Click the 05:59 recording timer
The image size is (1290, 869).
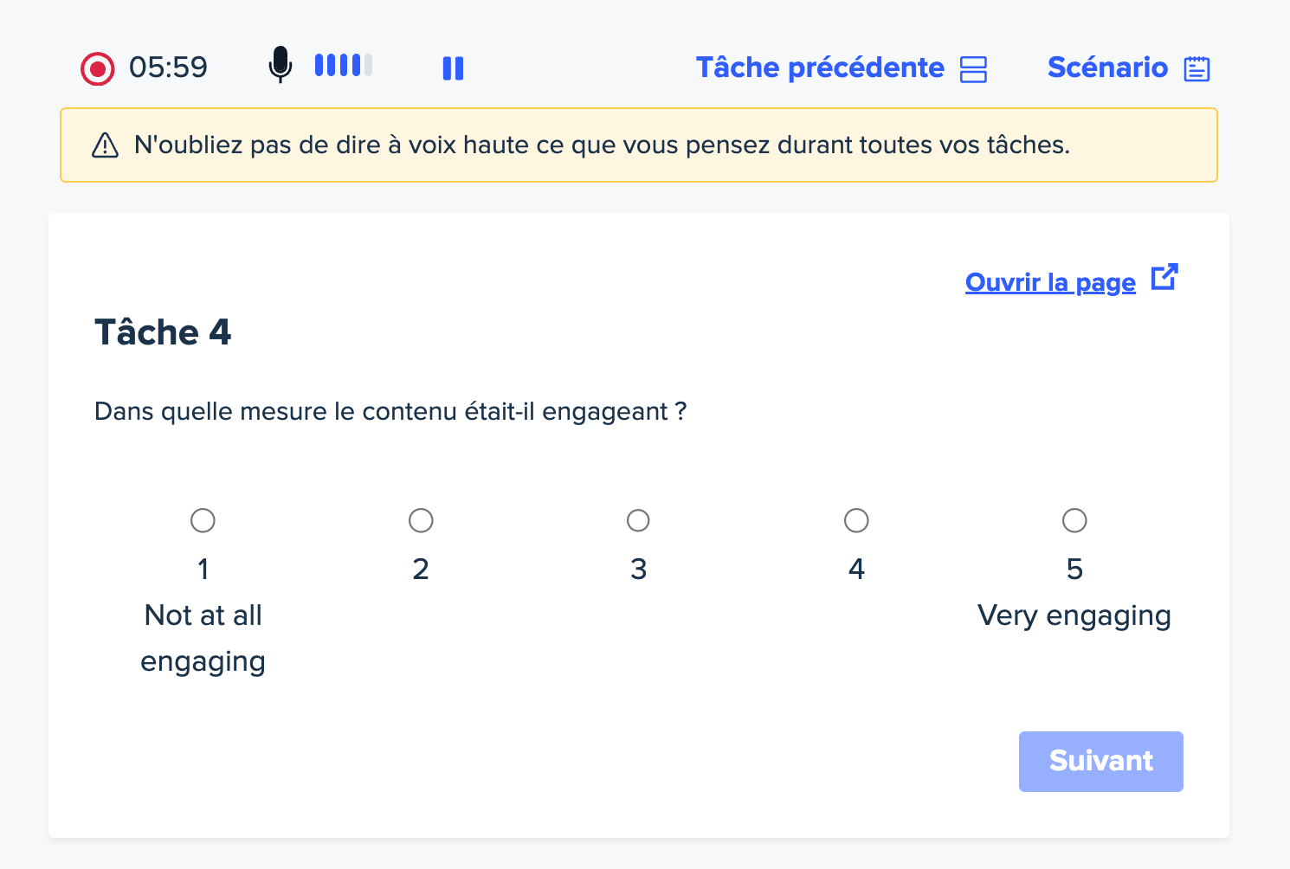[168, 68]
